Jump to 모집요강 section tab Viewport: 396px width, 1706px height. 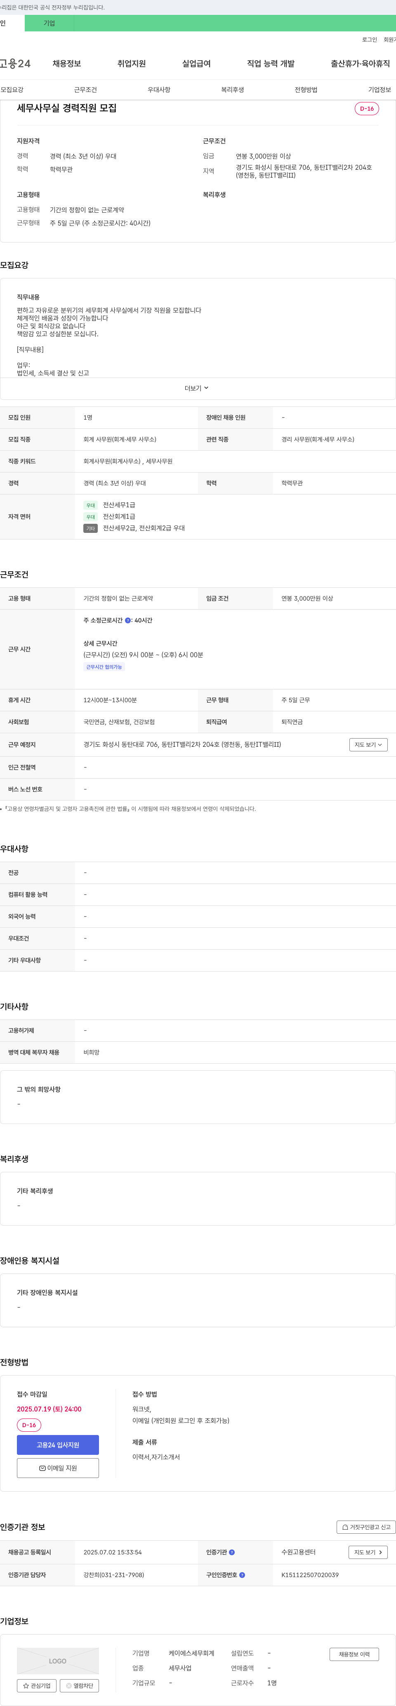(12, 90)
